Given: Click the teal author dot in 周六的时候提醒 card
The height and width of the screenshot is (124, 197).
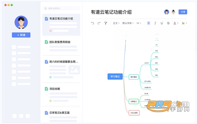Looking at the screenshot, I should coord(50,77).
